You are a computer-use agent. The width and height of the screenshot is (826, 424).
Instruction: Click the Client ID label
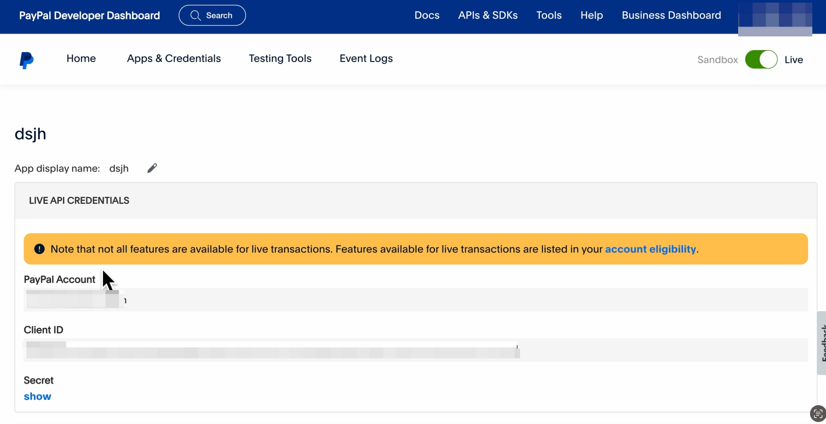tap(43, 330)
